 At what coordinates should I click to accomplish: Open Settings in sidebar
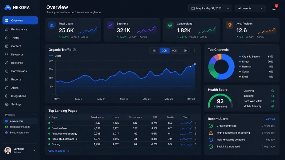[20, 104]
